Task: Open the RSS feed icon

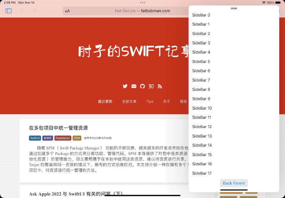Action: [x=160, y=86]
